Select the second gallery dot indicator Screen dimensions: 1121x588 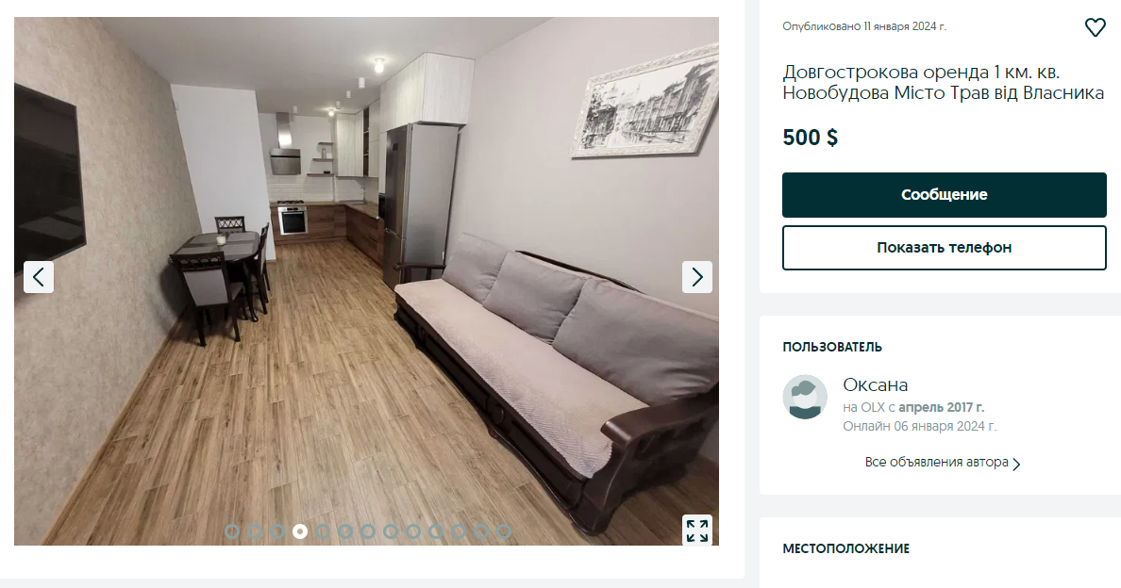(x=255, y=531)
